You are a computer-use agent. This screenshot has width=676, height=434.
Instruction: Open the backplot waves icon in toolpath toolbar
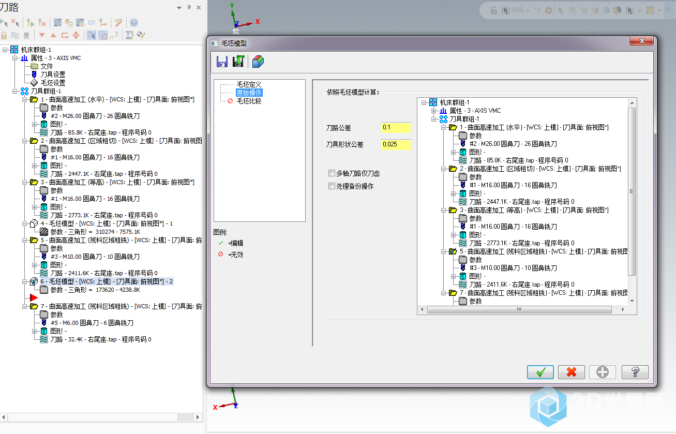point(57,23)
